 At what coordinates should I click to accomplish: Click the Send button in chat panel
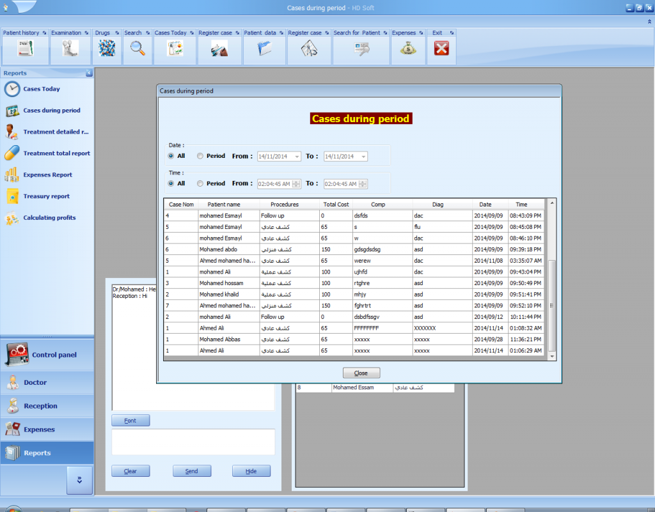click(192, 471)
